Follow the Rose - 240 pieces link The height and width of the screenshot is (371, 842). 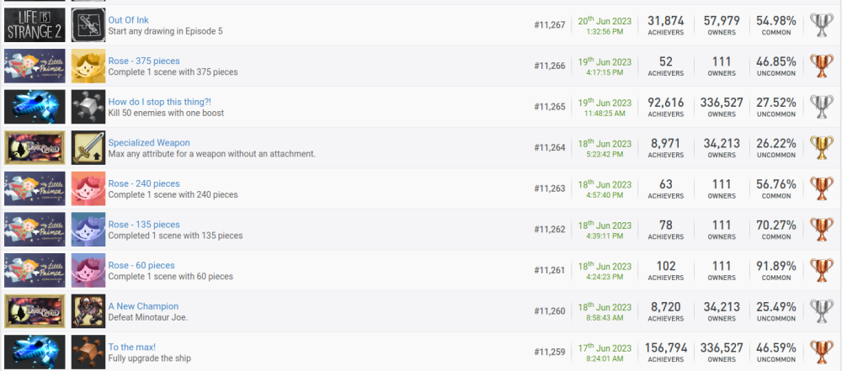(143, 183)
